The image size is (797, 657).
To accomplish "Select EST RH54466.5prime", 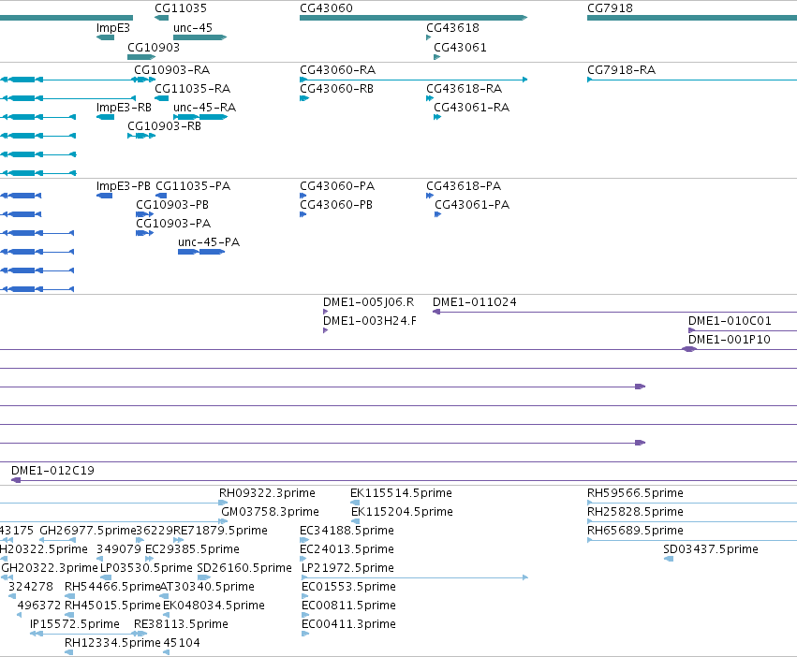I will point(112,588).
